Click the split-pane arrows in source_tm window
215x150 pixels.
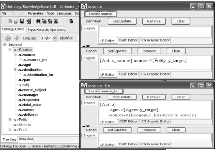pos(86,126)
